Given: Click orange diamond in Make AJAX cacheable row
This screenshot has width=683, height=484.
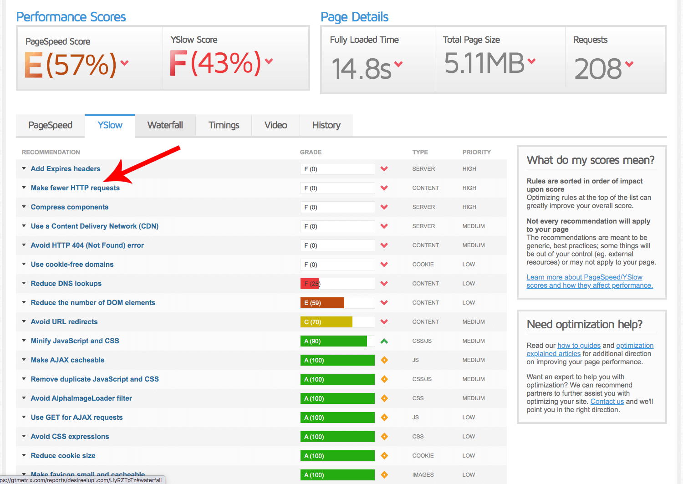Looking at the screenshot, I should (384, 360).
